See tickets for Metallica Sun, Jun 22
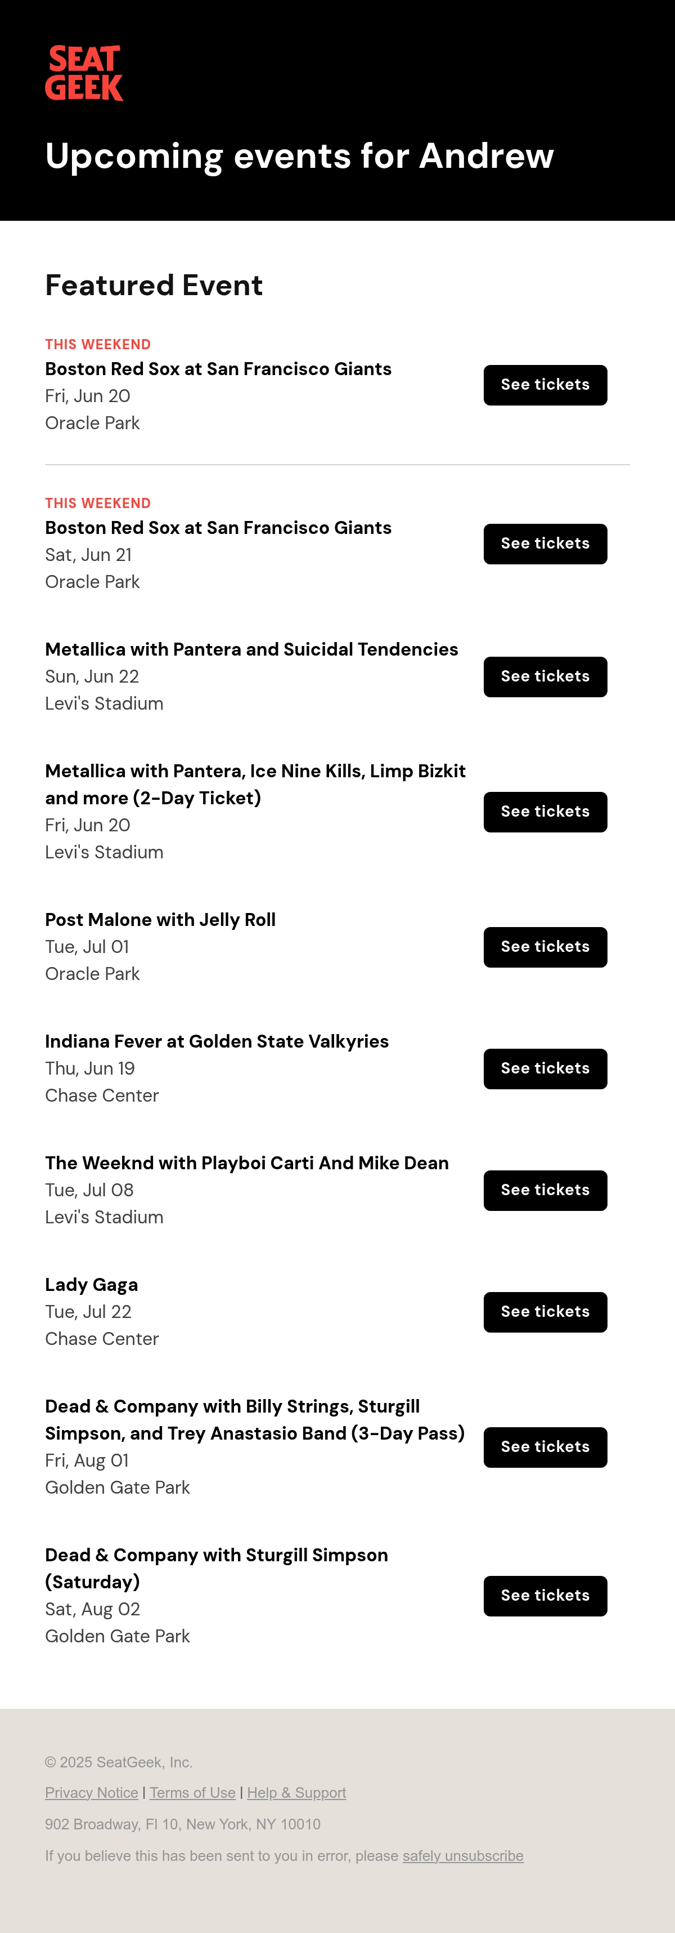Screen dimensions: 675x1933 click(x=544, y=677)
